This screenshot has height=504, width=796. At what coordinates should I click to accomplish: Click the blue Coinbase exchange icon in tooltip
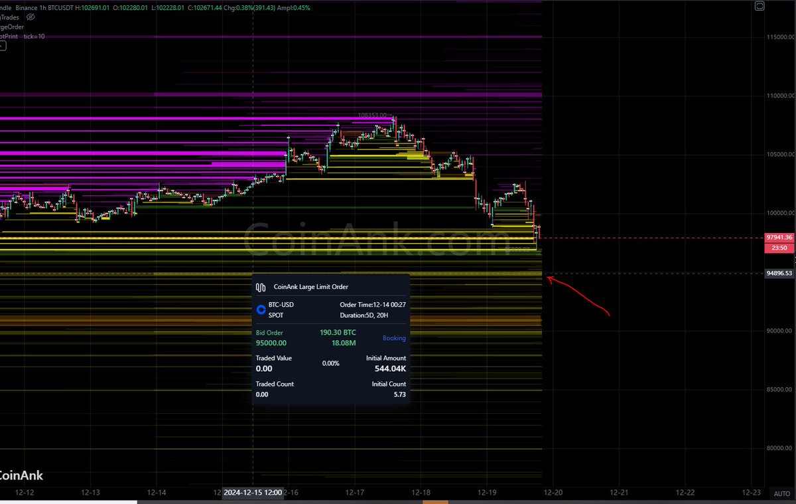[x=261, y=309]
